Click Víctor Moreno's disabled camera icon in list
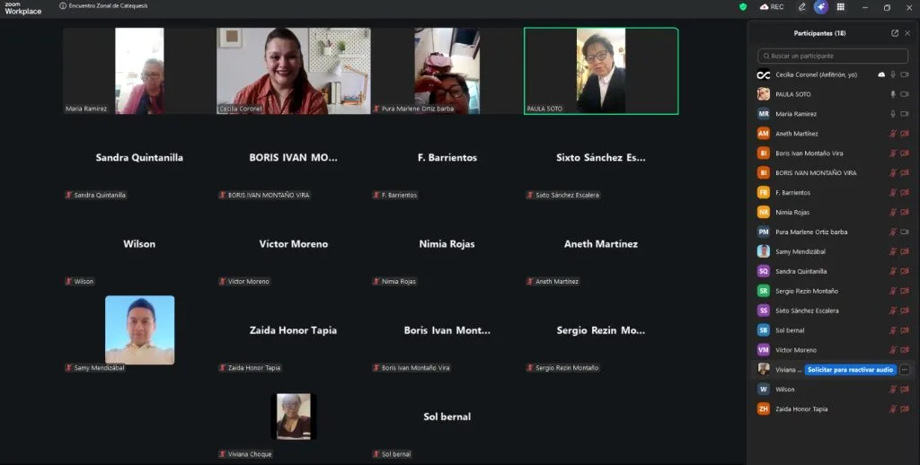 click(x=905, y=350)
